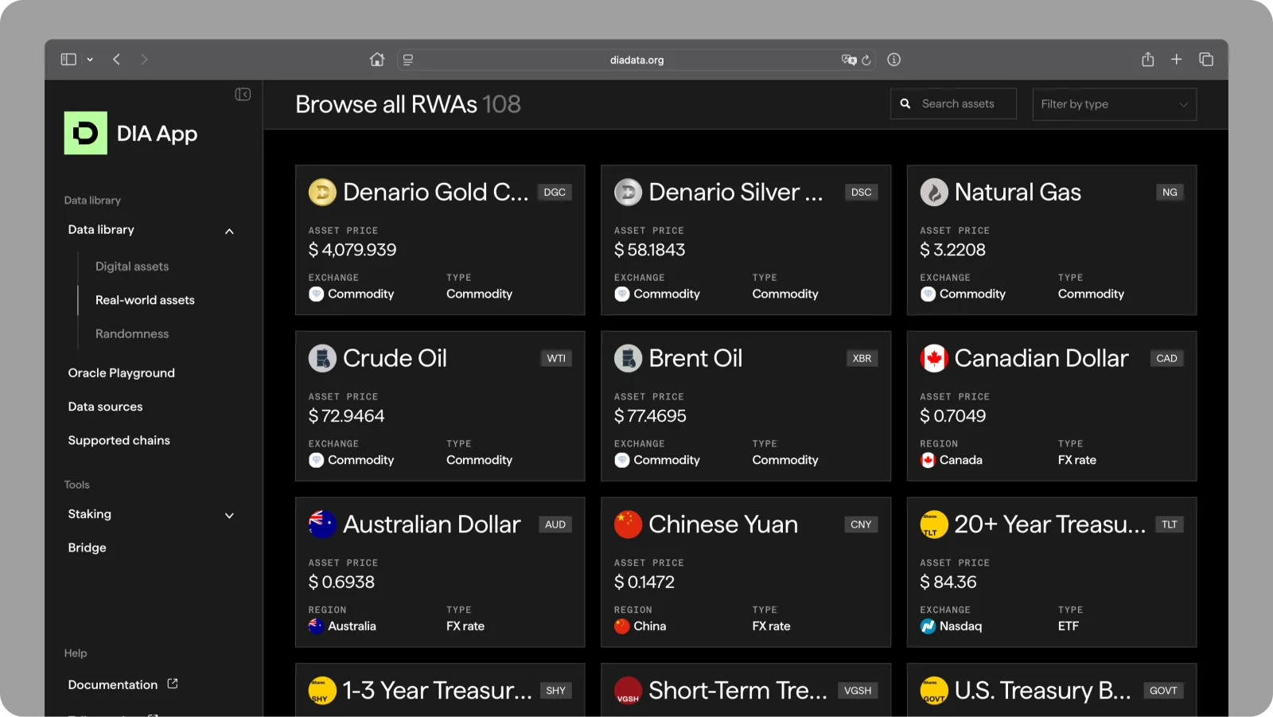Click the Denario Gold coin icon
This screenshot has width=1273, height=717.
(322, 192)
